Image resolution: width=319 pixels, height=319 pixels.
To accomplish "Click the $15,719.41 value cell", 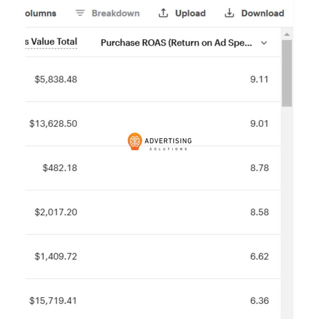I will (53, 301).
